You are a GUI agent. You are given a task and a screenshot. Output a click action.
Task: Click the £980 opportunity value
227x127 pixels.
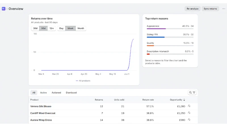tap(182, 120)
